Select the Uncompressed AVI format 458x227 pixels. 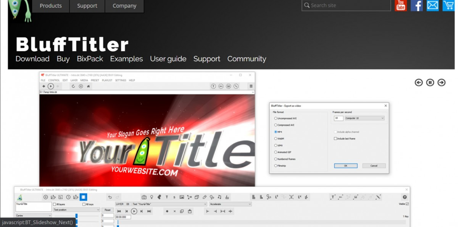tap(286, 118)
